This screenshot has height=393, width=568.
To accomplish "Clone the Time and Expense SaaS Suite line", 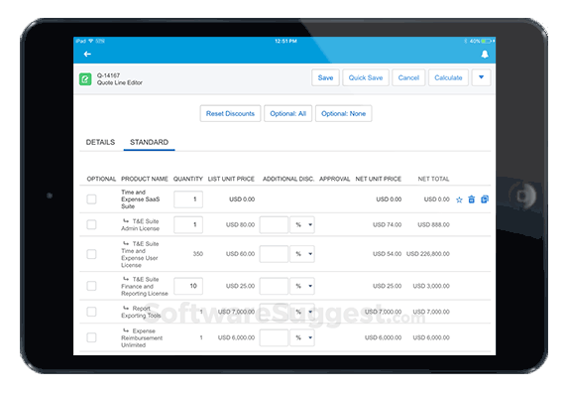I will tap(485, 199).
